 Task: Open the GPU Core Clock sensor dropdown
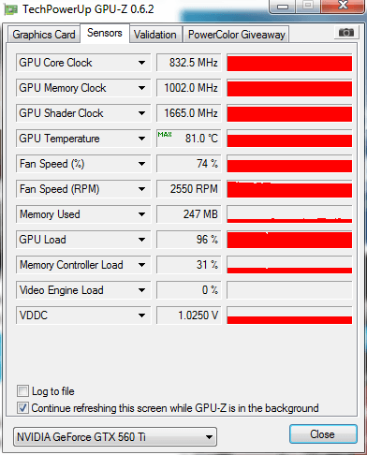point(141,63)
